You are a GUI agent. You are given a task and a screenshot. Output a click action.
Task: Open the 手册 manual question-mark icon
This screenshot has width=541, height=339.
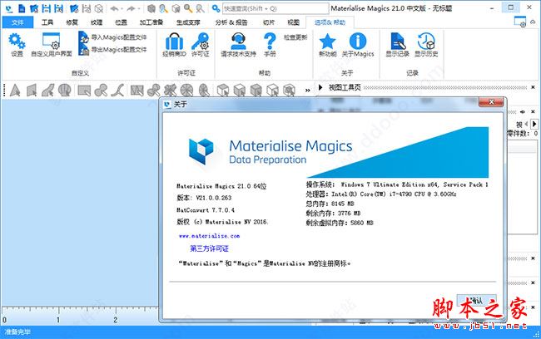(x=270, y=42)
